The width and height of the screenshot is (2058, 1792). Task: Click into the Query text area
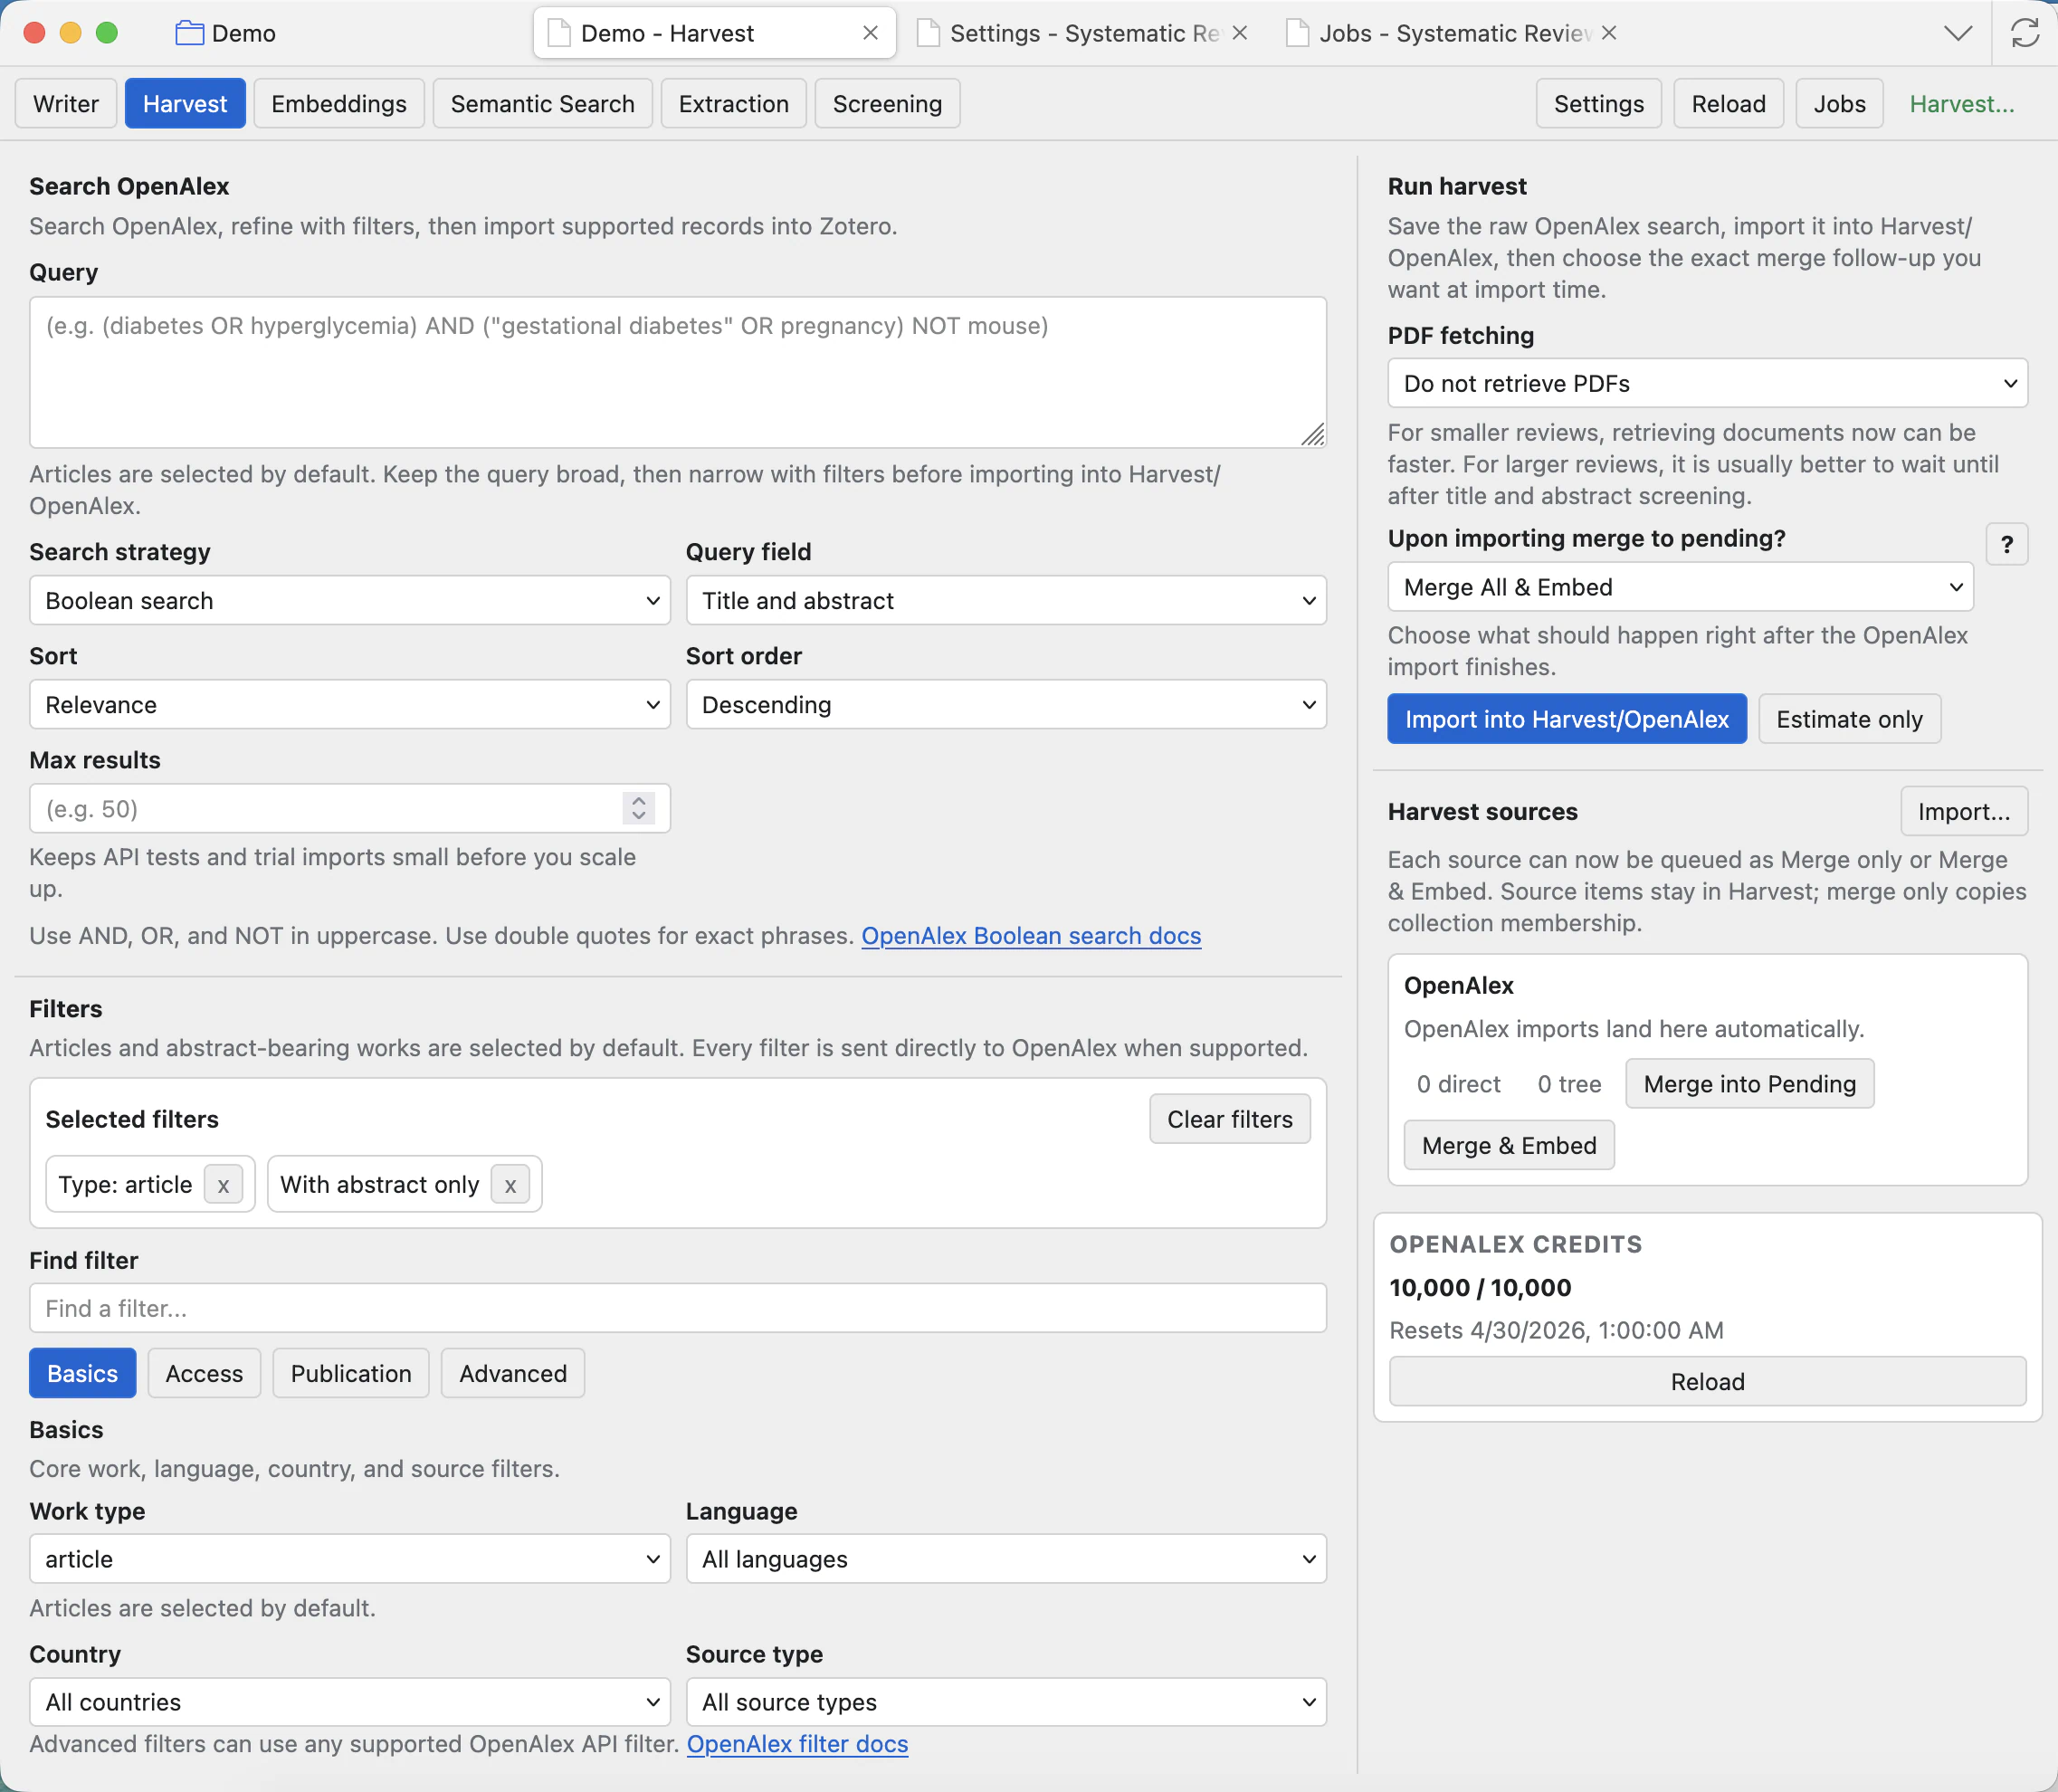677,372
